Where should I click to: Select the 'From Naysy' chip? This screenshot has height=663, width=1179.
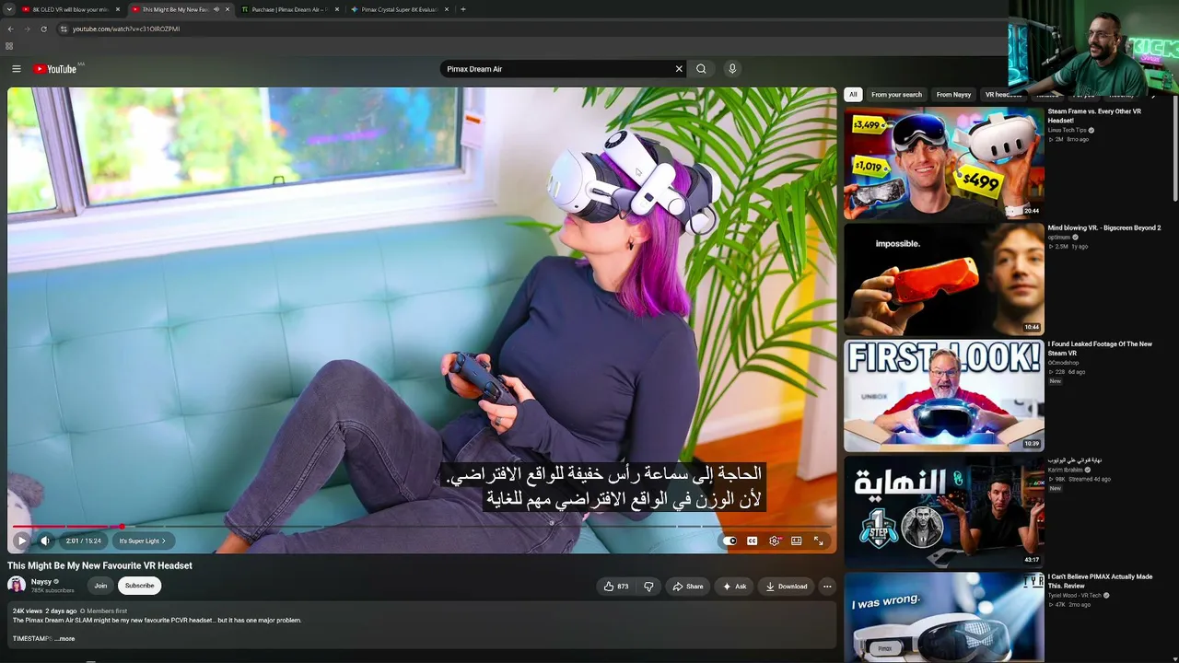pyautogui.click(x=953, y=94)
